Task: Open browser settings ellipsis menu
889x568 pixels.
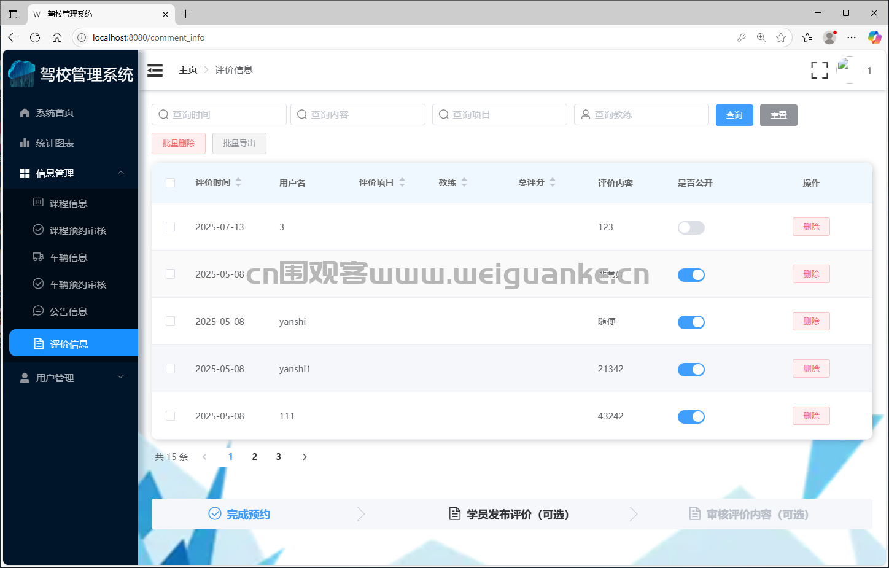Action: (x=852, y=37)
